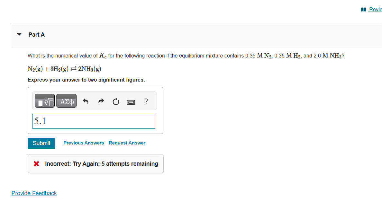382x210 pixels.
Task: Request the answer for Part A
Action: (127, 143)
